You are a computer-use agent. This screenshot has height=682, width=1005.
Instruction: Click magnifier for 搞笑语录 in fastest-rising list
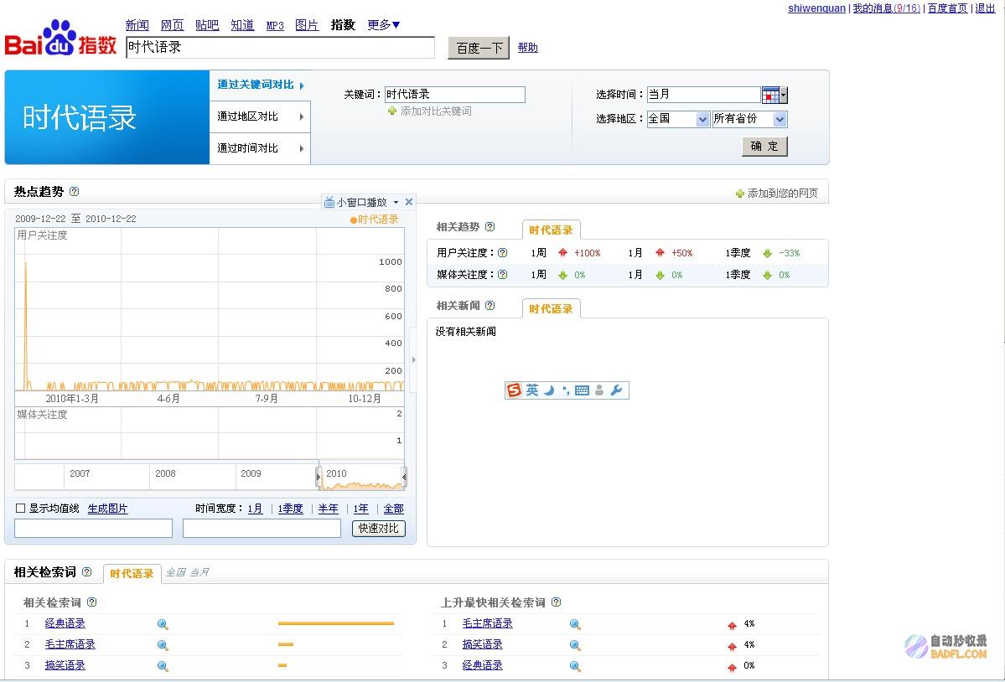575,645
